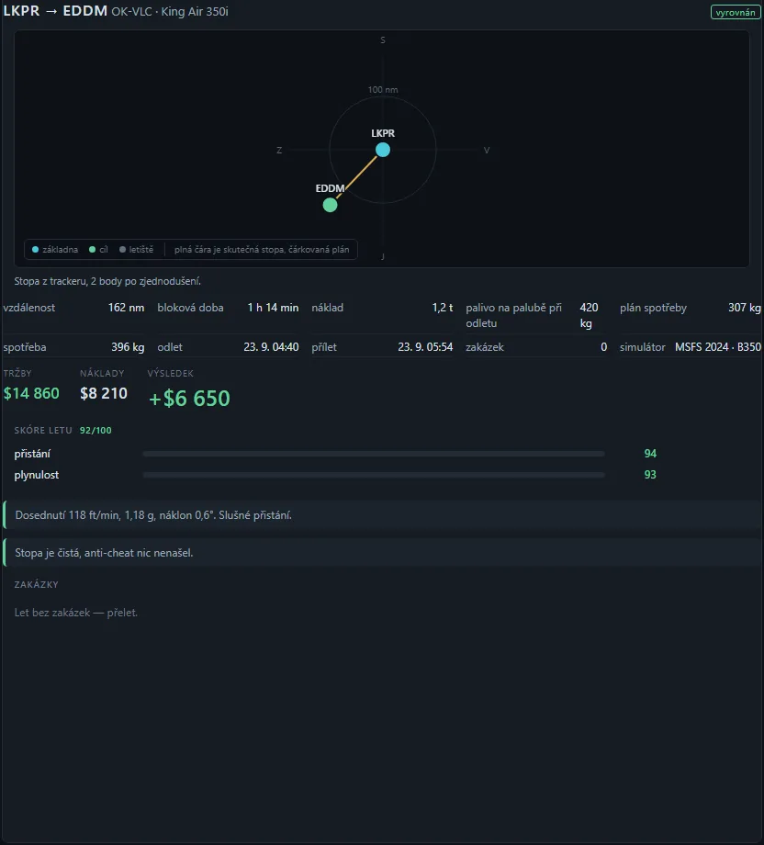Click the odlet time 23. 9. 04:40

(271, 347)
